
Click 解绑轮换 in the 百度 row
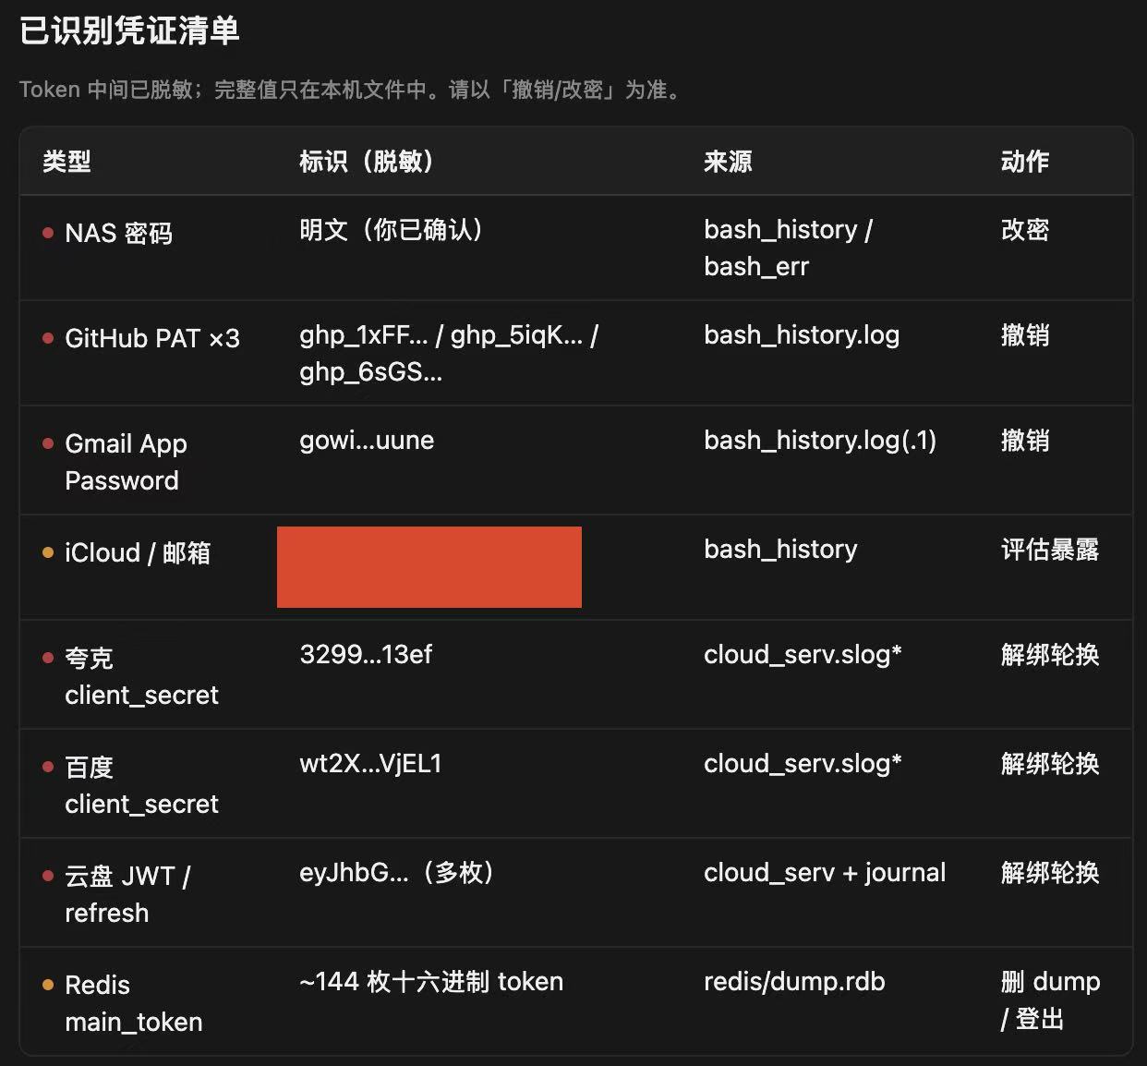pyautogui.click(x=1050, y=763)
